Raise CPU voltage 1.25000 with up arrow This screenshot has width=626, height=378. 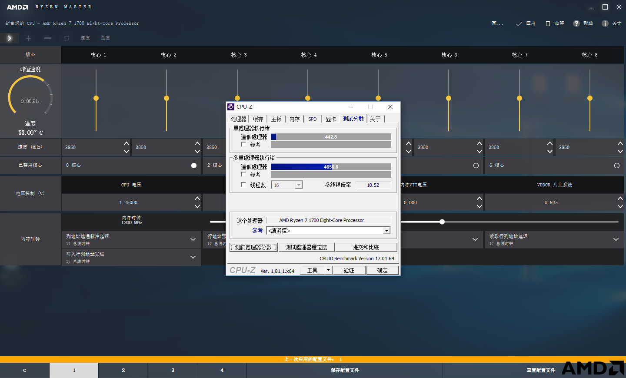[x=197, y=199]
